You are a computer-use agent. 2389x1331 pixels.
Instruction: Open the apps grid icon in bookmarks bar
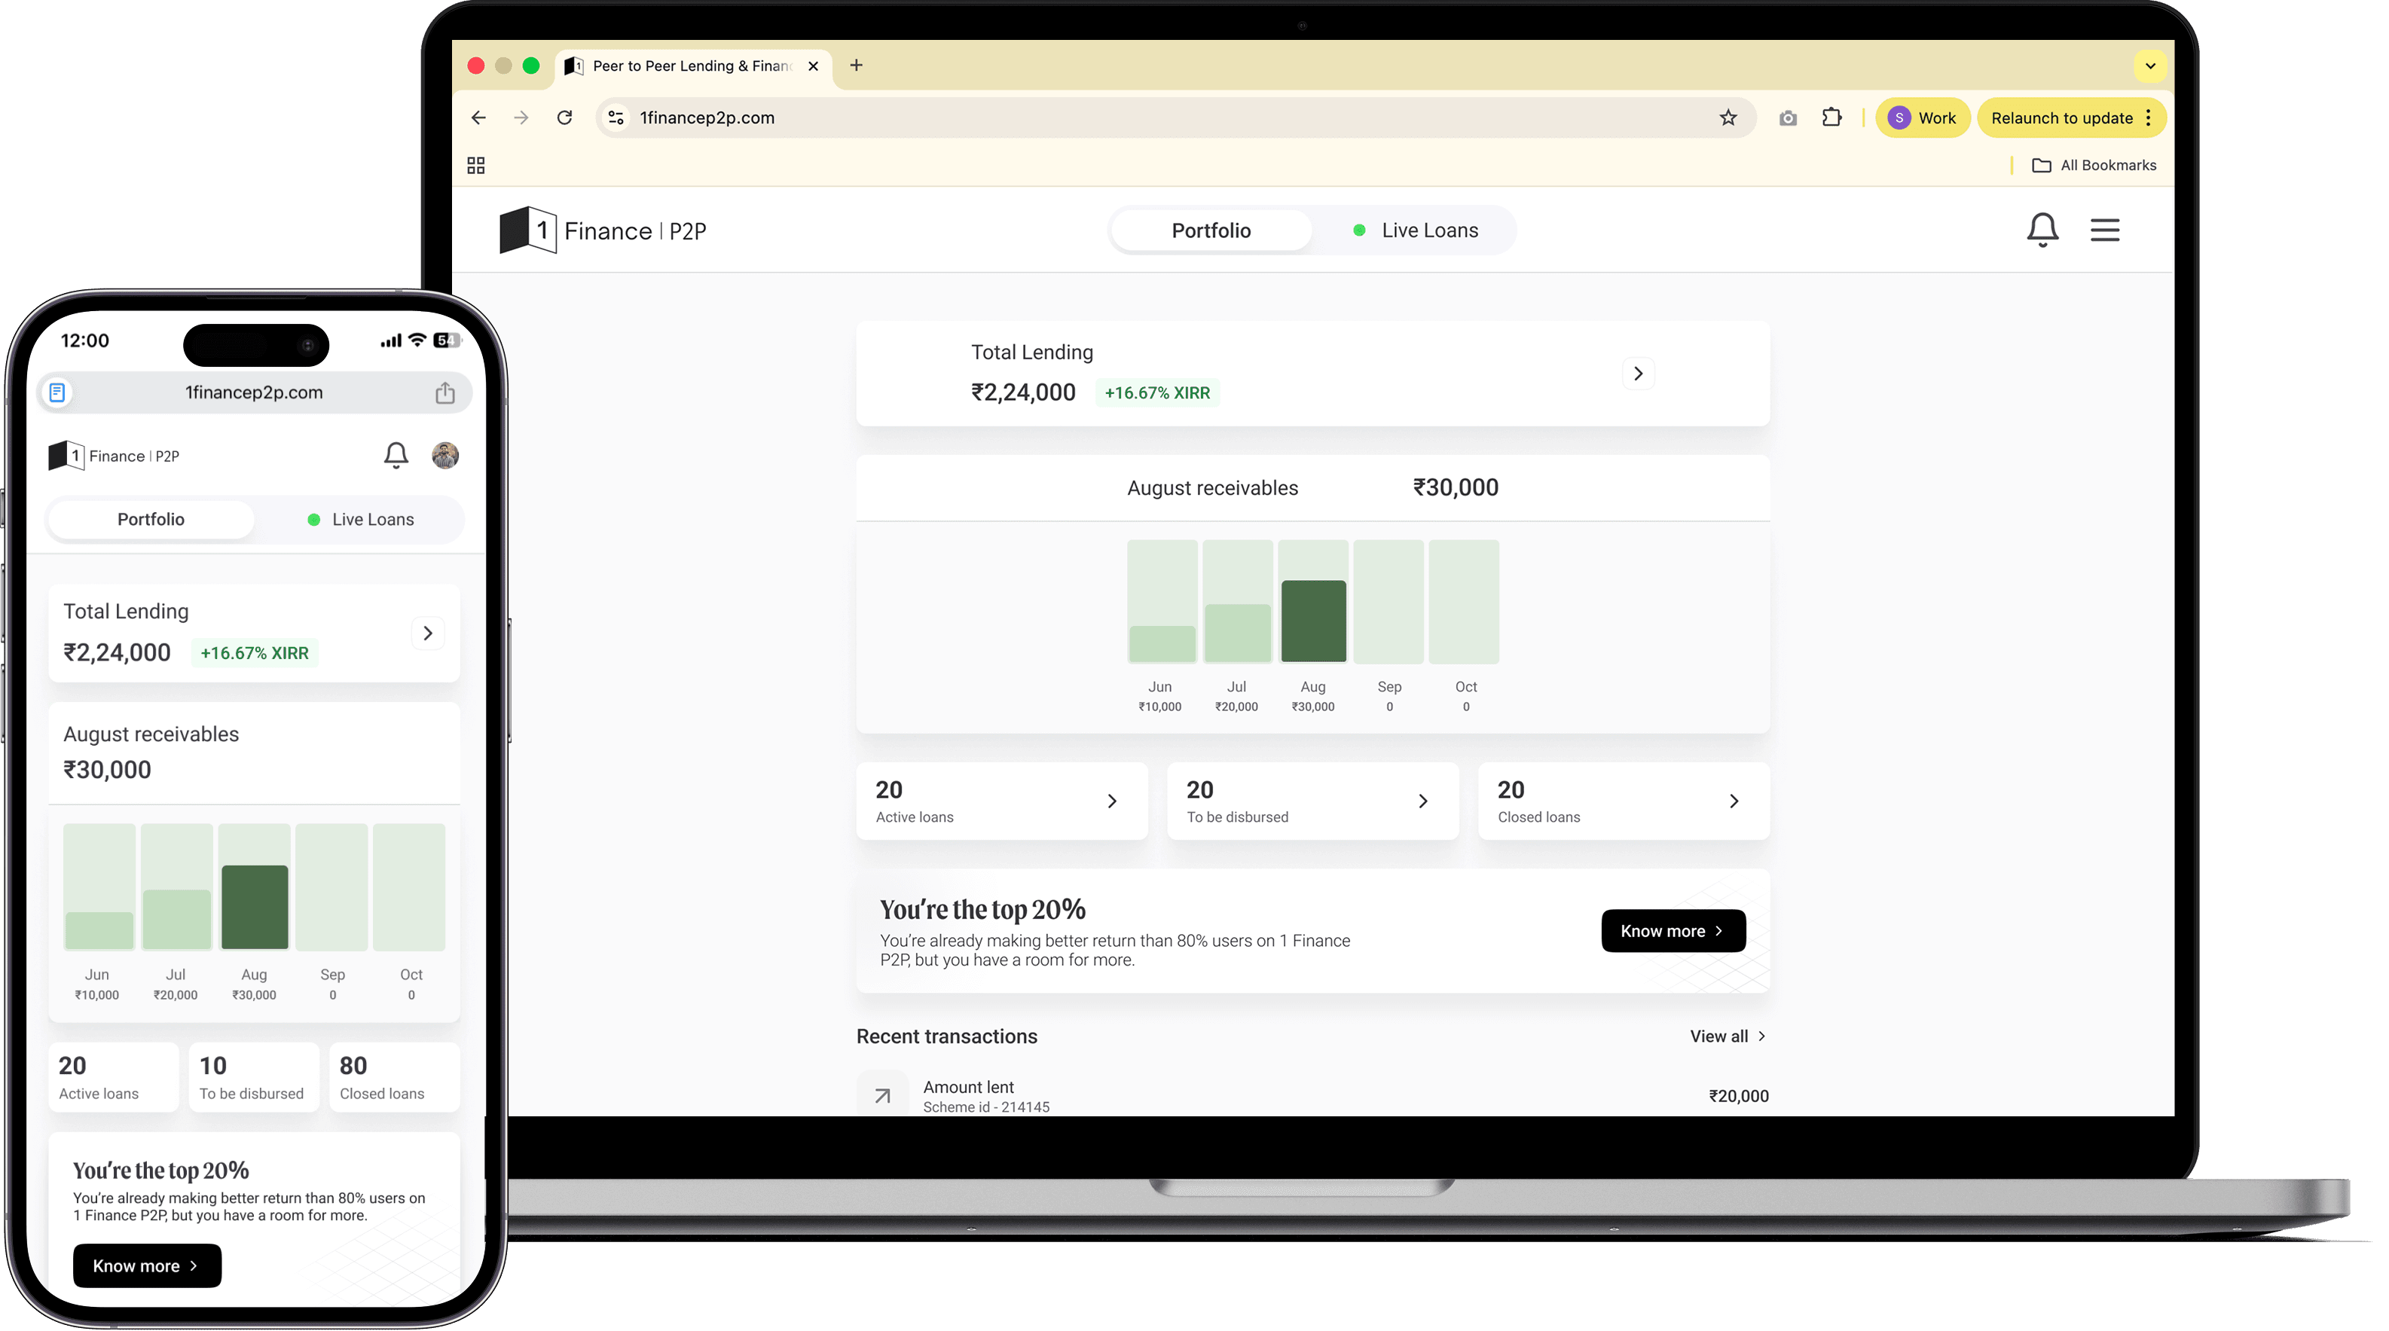click(x=475, y=165)
